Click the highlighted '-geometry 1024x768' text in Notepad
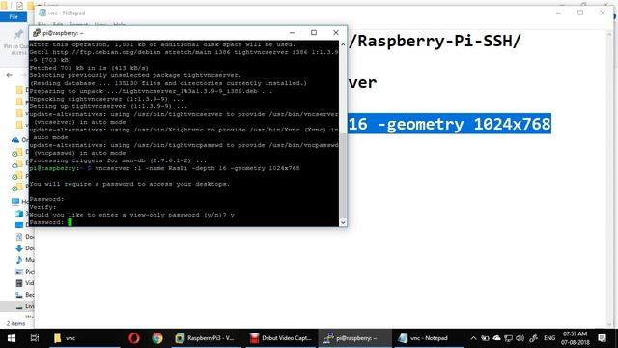The width and height of the screenshot is (618, 348). (464, 124)
